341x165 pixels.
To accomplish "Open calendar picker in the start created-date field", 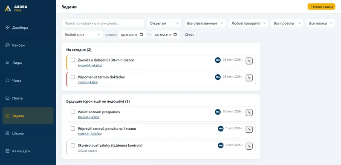I will (x=141, y=34).
